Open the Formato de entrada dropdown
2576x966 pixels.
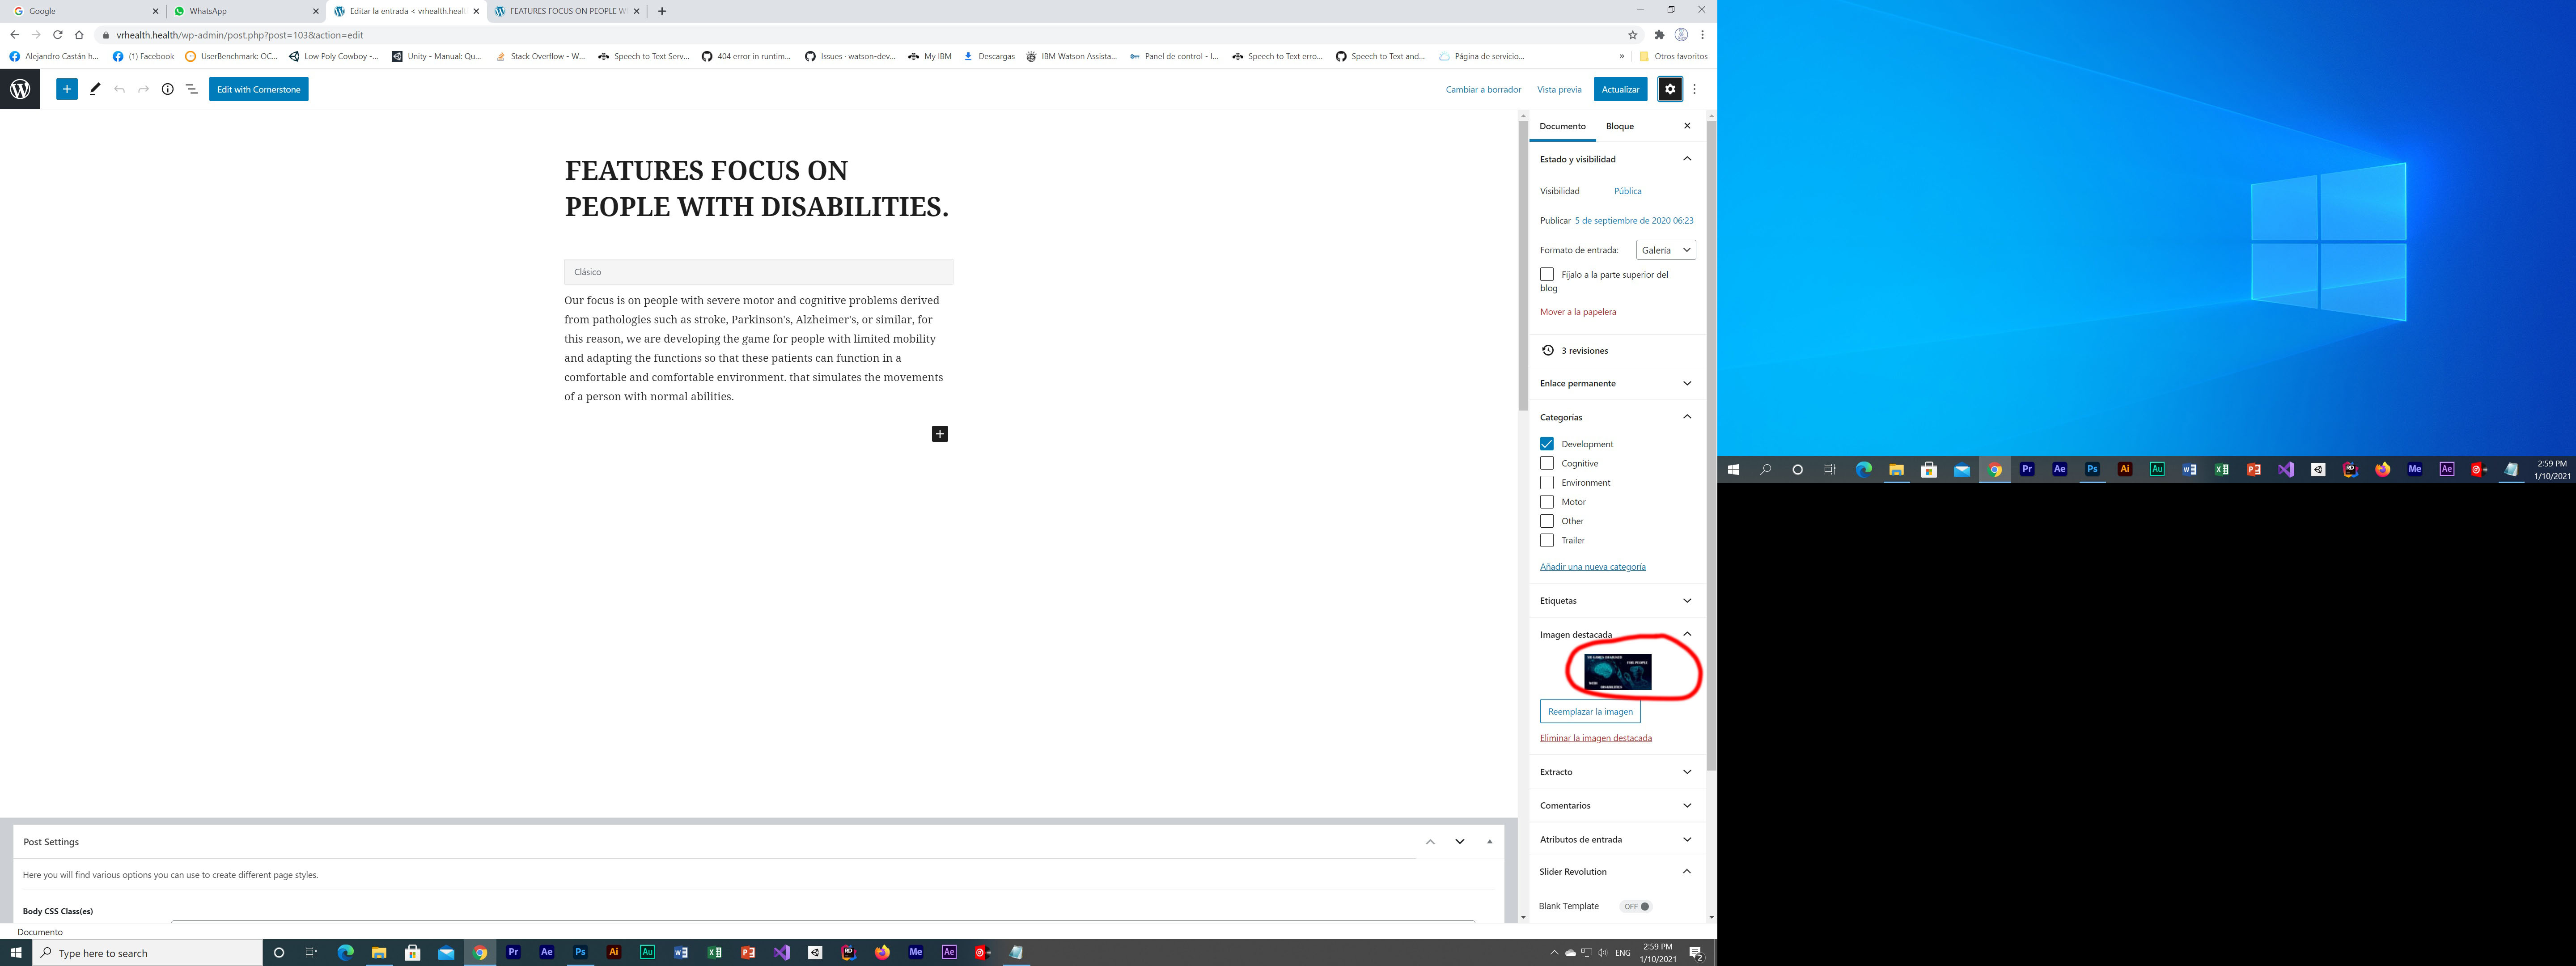(x=1666, y=250)
